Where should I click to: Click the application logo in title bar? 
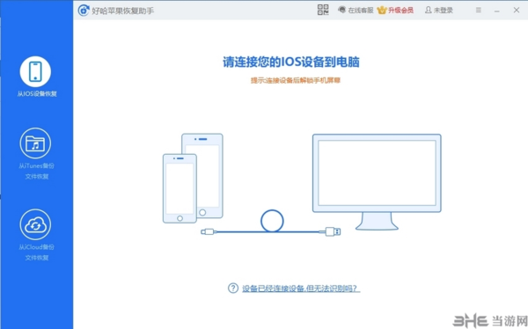pos(84,11)
